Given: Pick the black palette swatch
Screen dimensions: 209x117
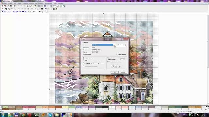Looking at the screenshot, I should tap(105, 107).
